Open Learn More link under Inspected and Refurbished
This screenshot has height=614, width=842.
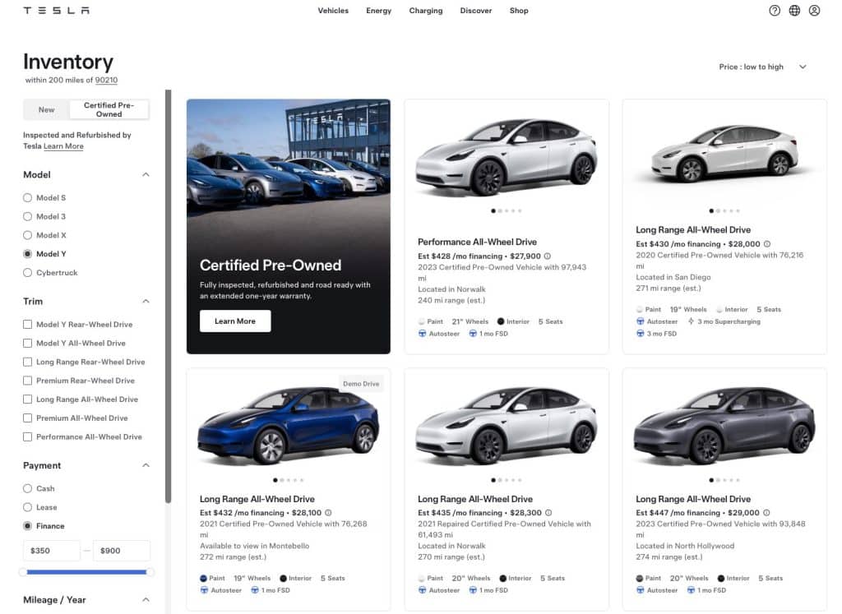tap(63, 146)
